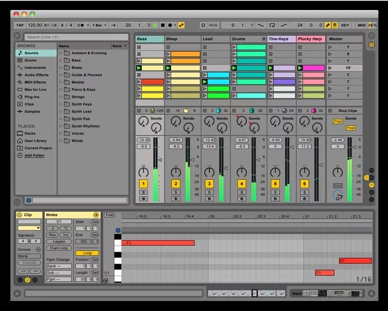Solo the Tine-Keys track

[x=275, y=192]
